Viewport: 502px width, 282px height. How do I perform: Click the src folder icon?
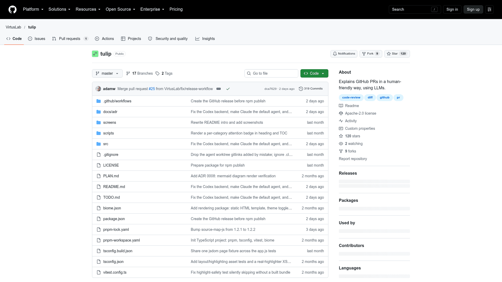tap(99, 144)
